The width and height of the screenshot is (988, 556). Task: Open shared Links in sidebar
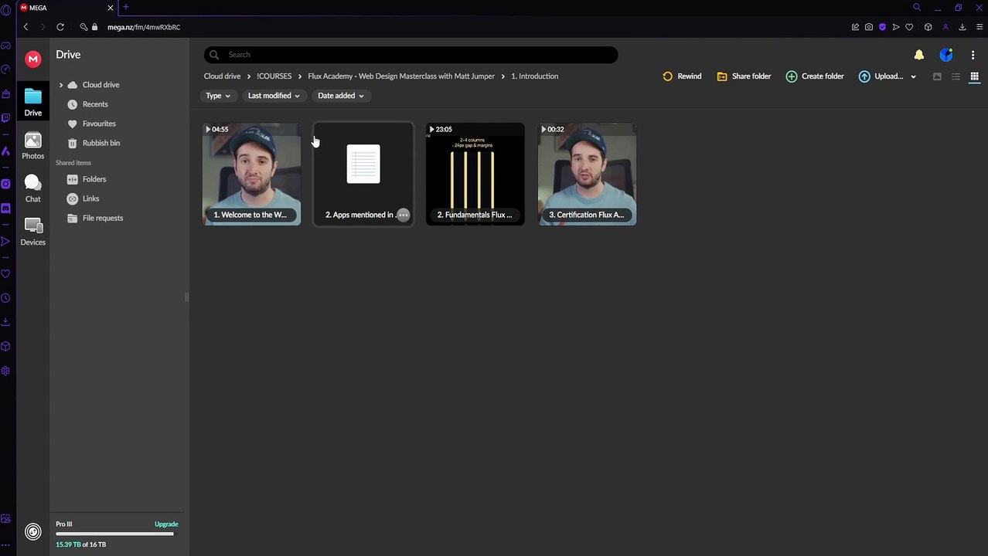[90, 198]
